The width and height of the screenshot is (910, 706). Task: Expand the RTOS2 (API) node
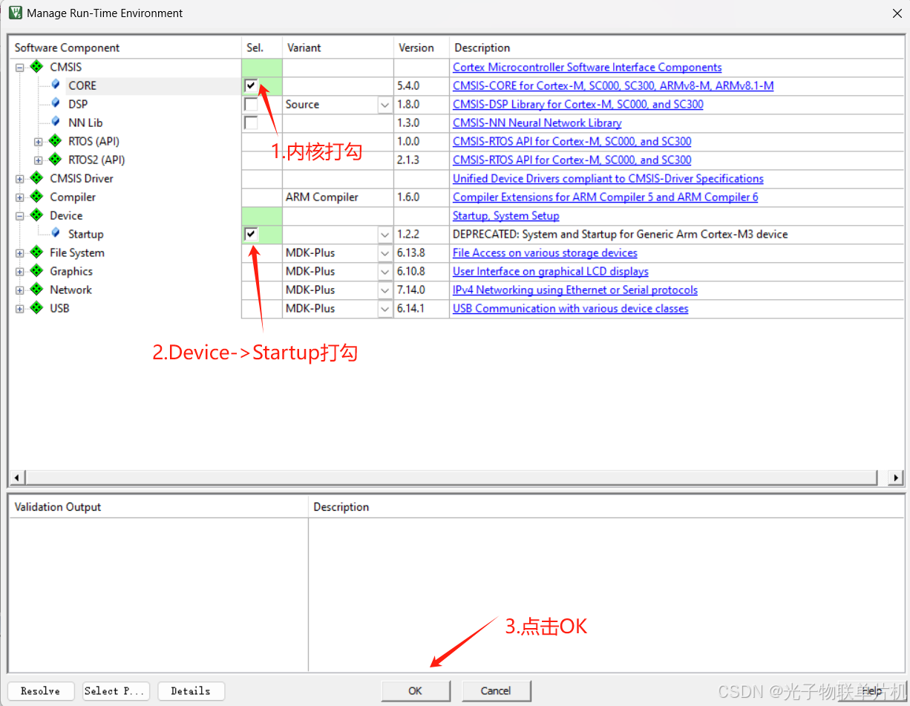click(39, 160)
